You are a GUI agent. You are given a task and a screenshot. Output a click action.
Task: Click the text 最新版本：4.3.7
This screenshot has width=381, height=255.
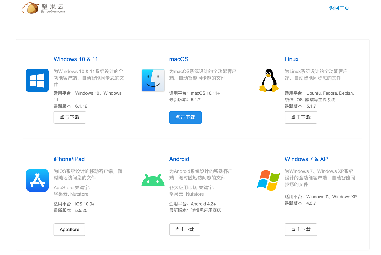click(x=300, y=203)
